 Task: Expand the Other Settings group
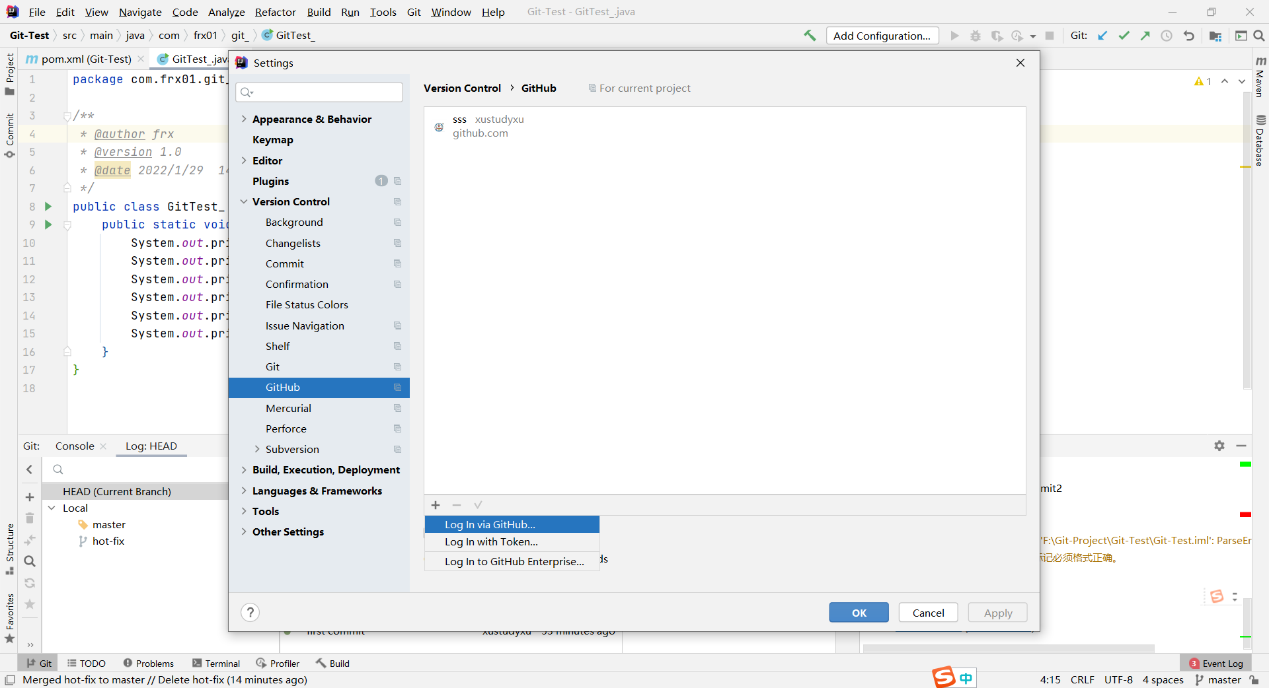244,532
